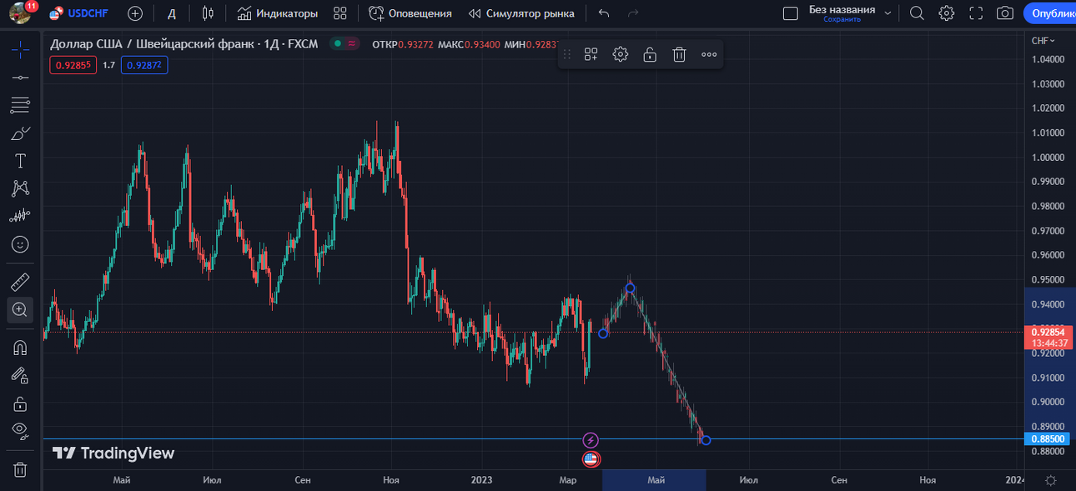Open the US flag economic event marker
Image resolution: width=1076 pixels, height=491 pixels.
click(x=591, y=458)
